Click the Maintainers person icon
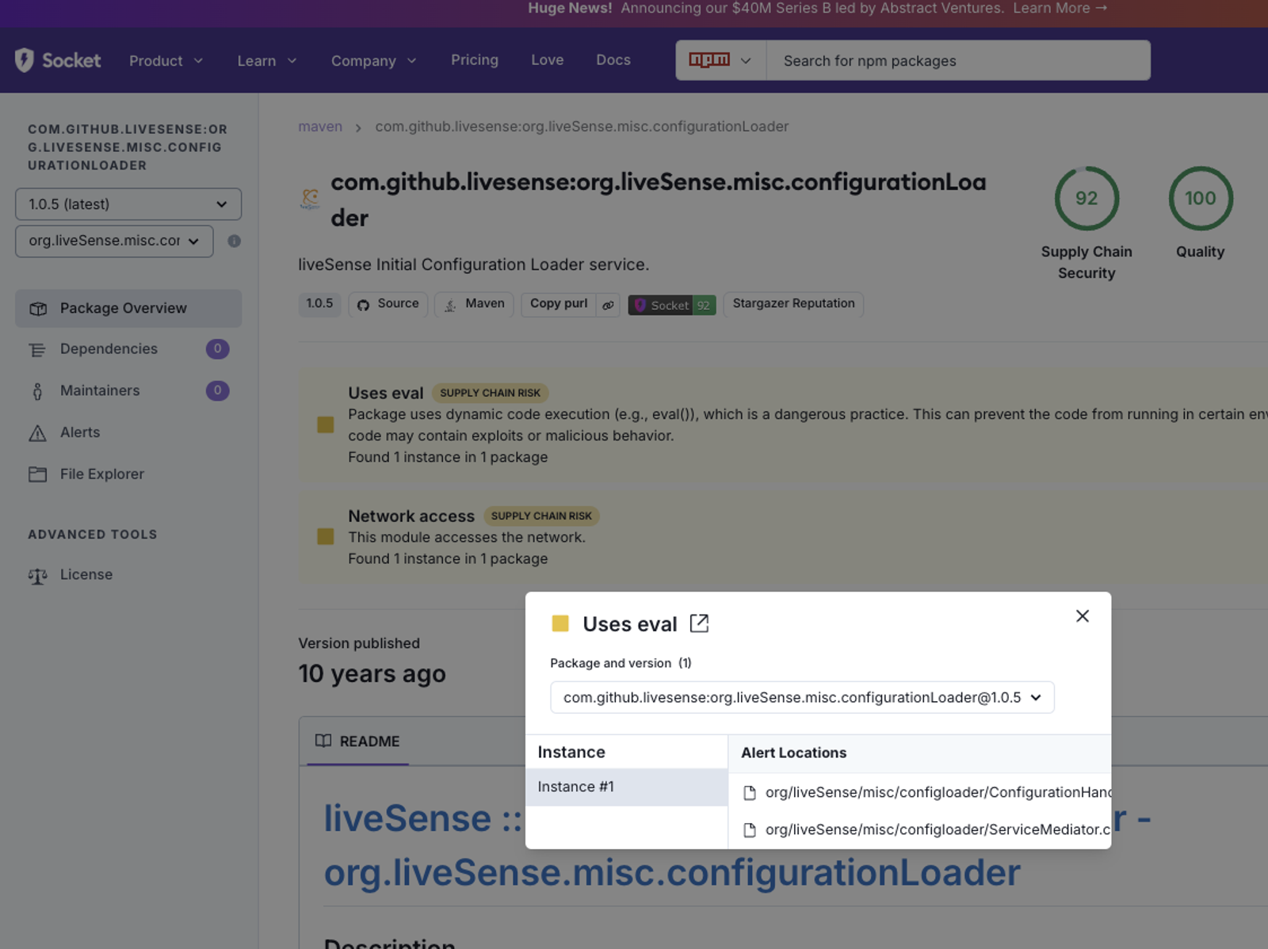This screenshot has width=1268, height=949. (37, 391)
